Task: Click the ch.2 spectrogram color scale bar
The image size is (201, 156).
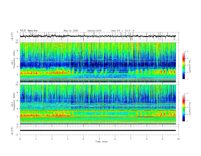Action: (x=183, y=107)
